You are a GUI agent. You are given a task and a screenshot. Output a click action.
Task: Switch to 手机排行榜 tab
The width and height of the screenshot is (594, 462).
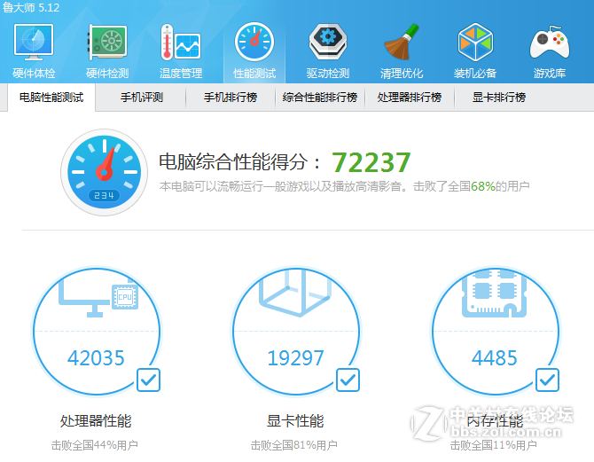click(x=231, y=98)
